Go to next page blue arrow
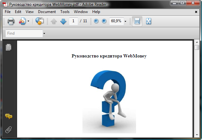 point(63,21)
